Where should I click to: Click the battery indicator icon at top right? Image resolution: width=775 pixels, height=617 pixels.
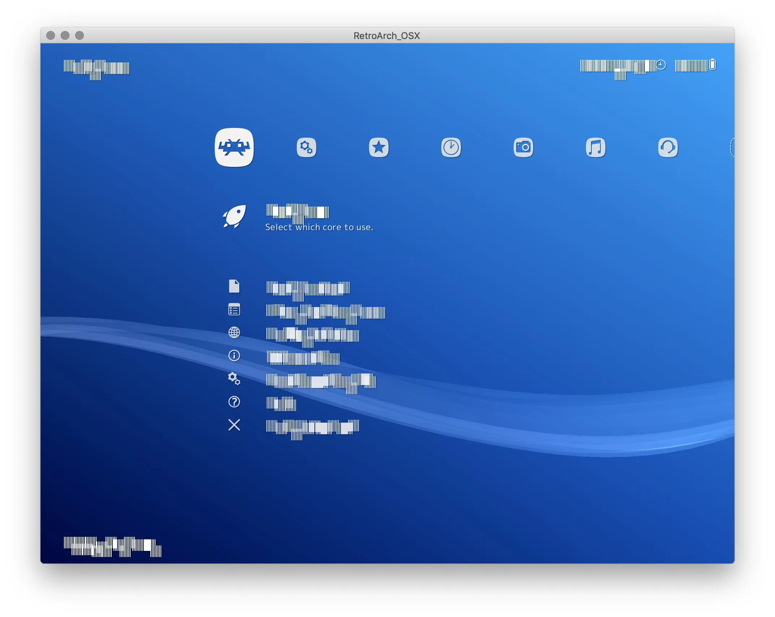(x=712, y=65)
